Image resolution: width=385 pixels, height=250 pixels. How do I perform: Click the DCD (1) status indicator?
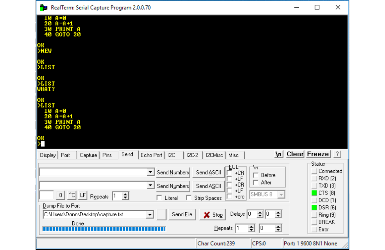click(x=314, y=200)
